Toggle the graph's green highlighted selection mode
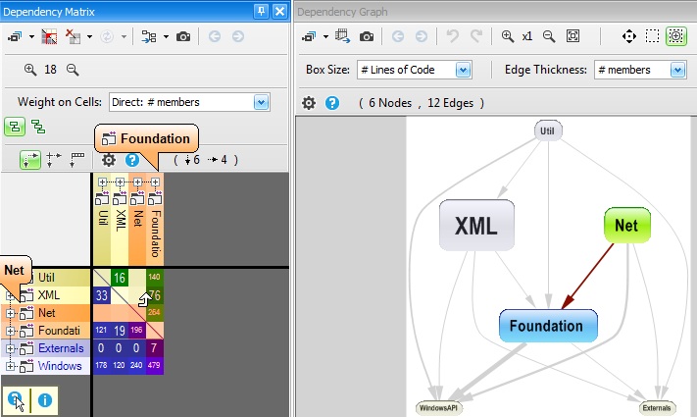 (x=675, y=36)
